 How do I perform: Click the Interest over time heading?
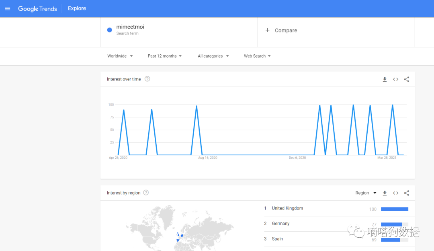(124, 79)
